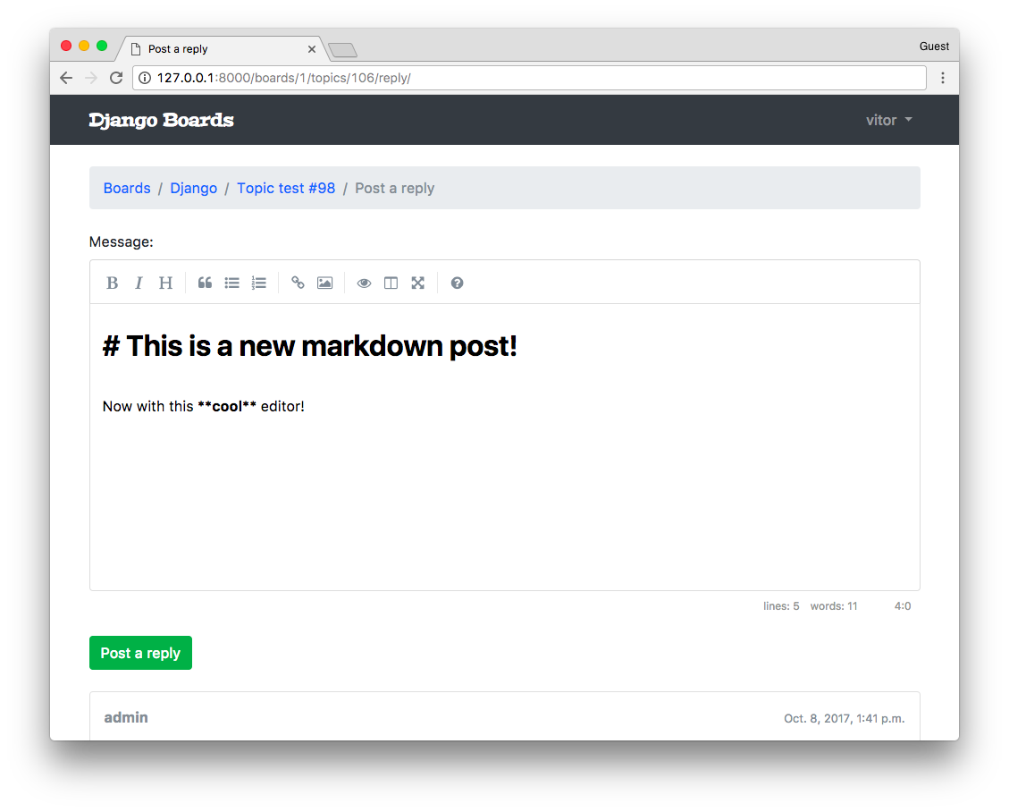1009x812 pixels.
Task: Click the green "Post a reply" button
Action: click(140, 653)
